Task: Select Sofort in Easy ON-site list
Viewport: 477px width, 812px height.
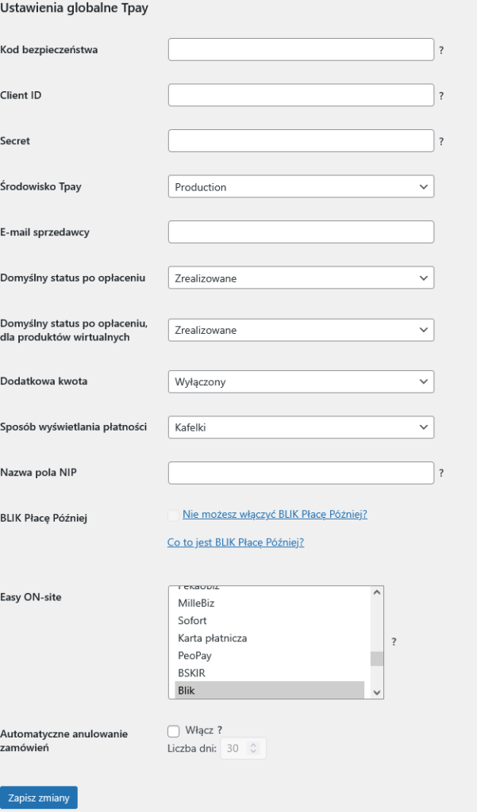Action: coord(192,621)
